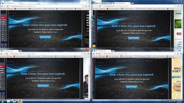Expand the bookmarks overflow chevron in top-right window
This screenshot has width=184, height=103.
(x=181, y=9)
